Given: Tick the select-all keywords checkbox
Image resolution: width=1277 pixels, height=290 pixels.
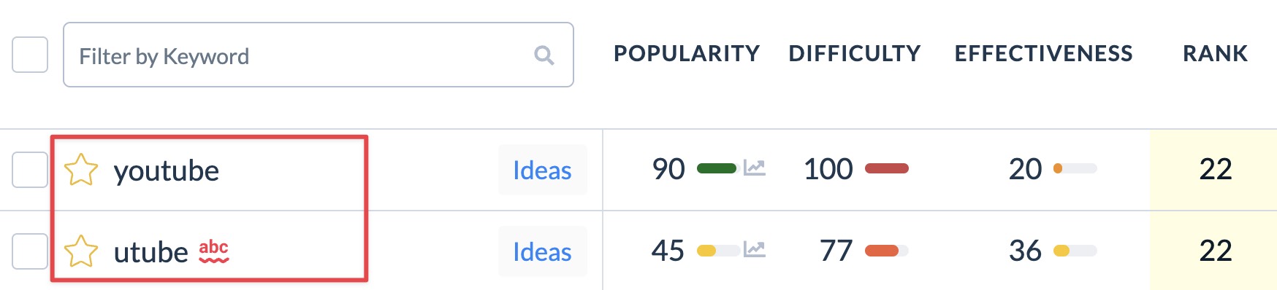Looking at the screenshot, I should pos(30,55).
